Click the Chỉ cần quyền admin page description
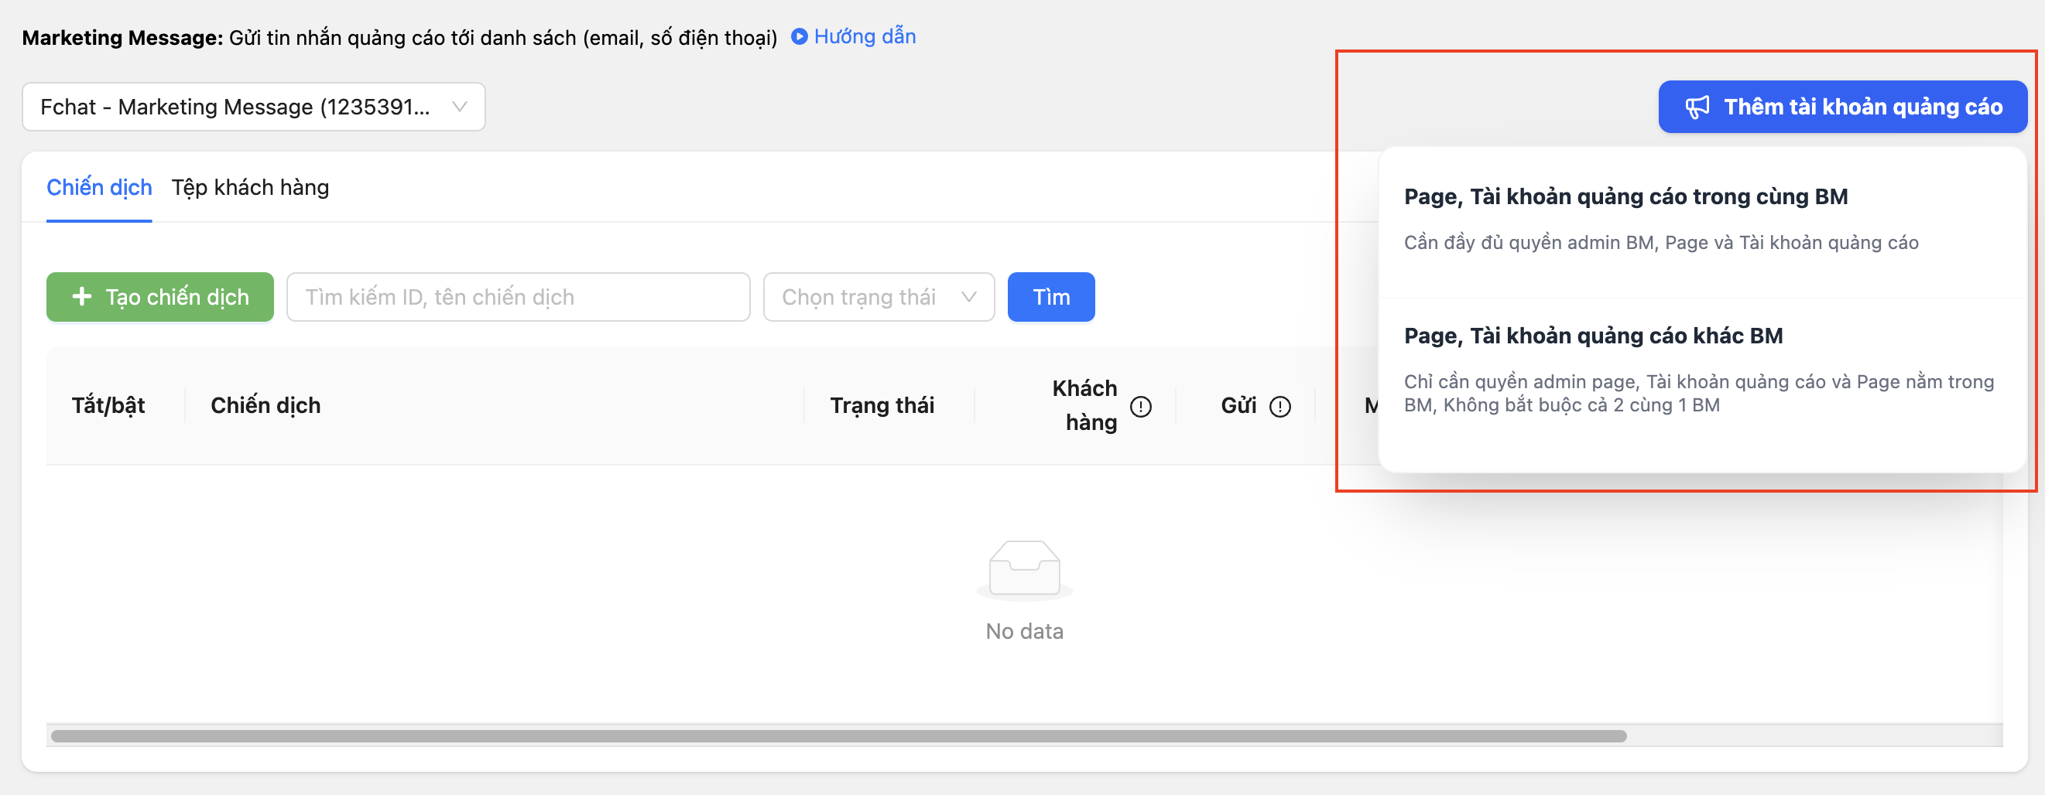Image resolution: width=2045 pixels, height=795 pixels. tap(1699, 393)
